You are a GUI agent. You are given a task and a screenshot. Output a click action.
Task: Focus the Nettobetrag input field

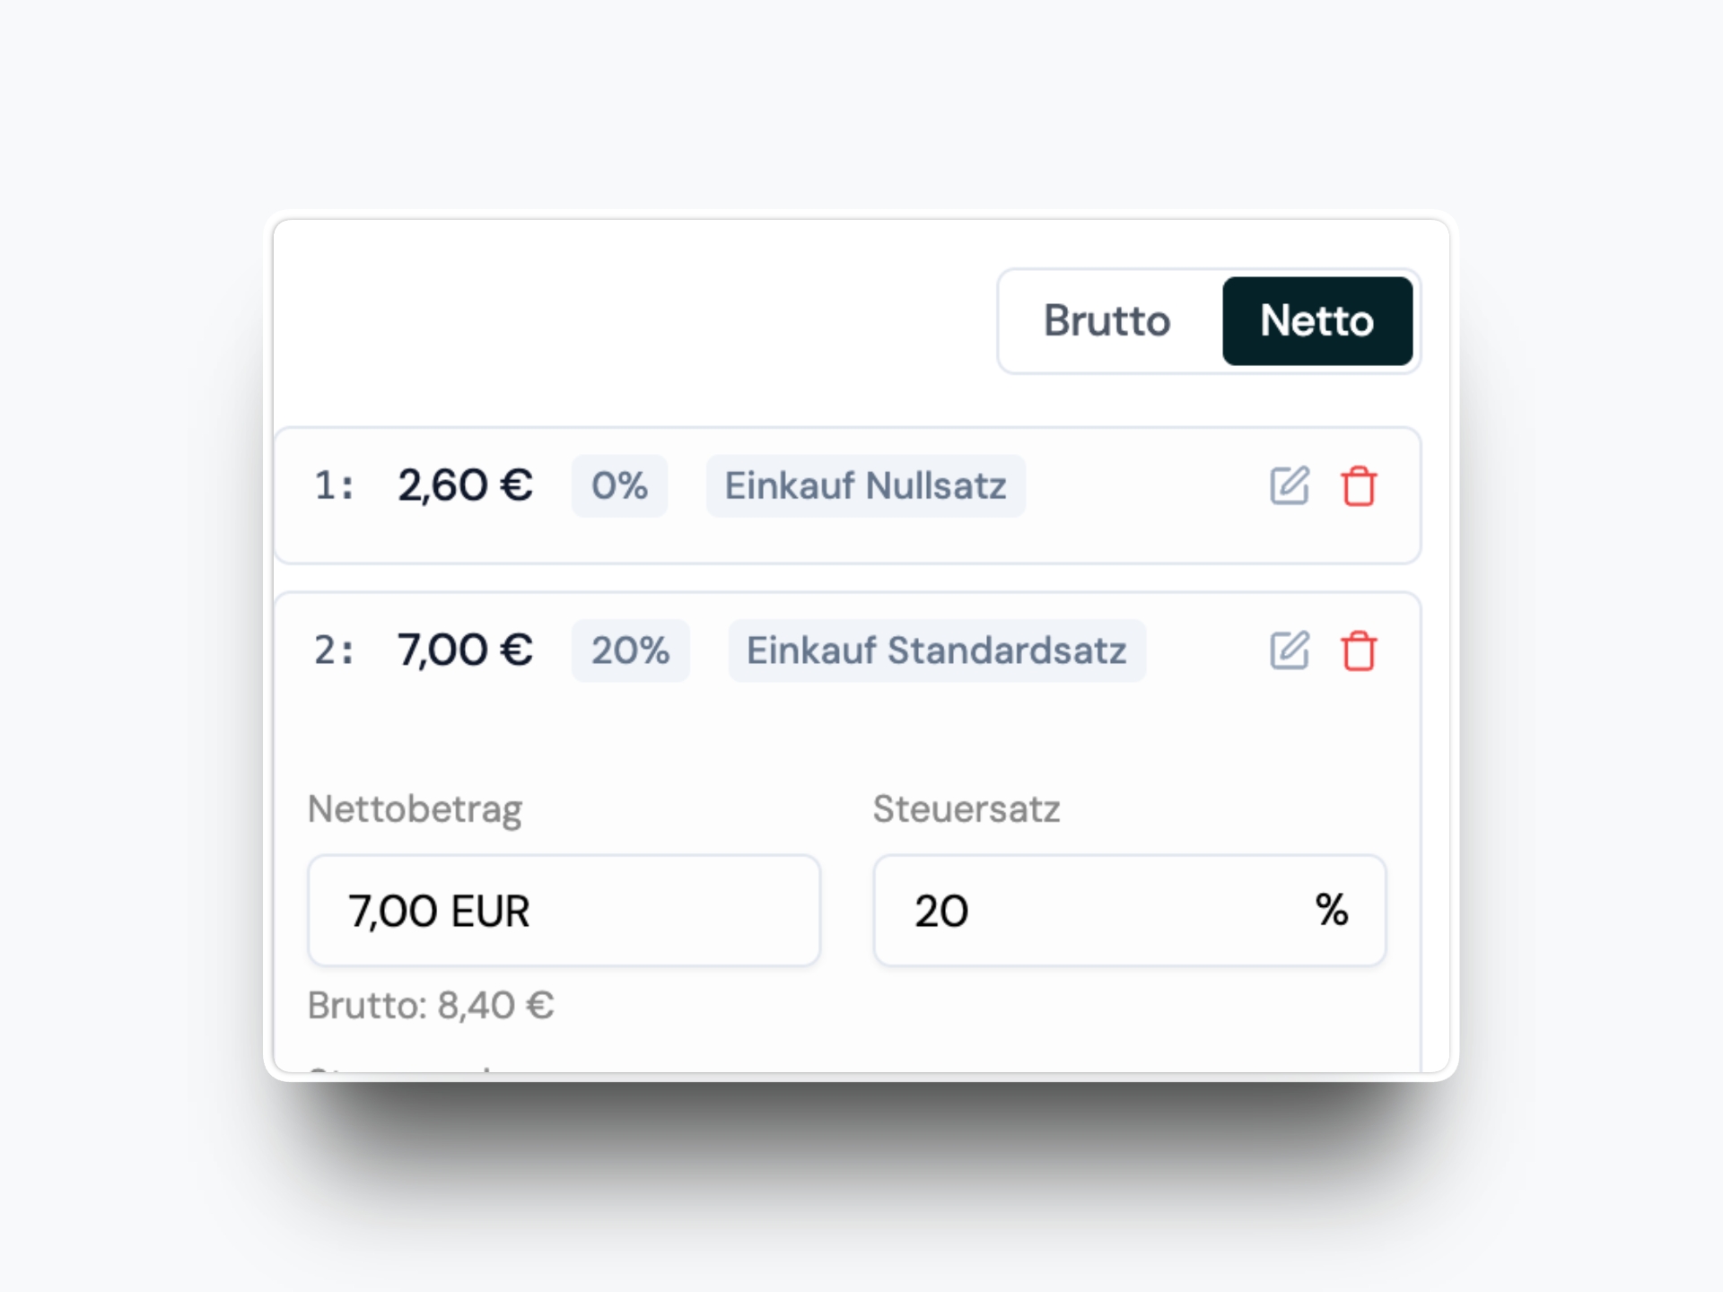pos(564,911)
